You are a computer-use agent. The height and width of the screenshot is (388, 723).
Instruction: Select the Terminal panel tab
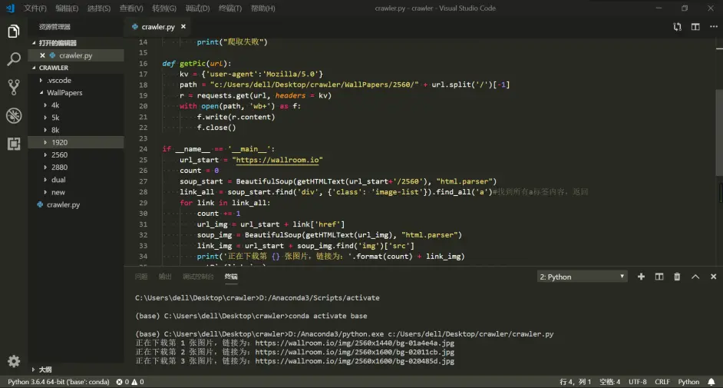[231, 277]
